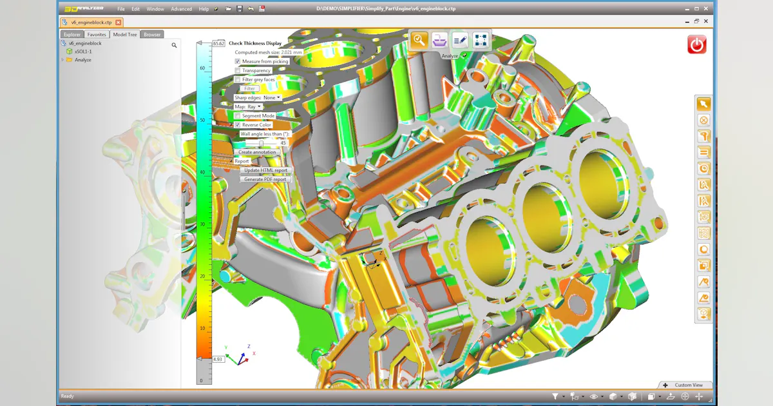773x406 pixels.
Task: Click the upper color scale arrow at 65.62
Action: (x=200, y=43)
